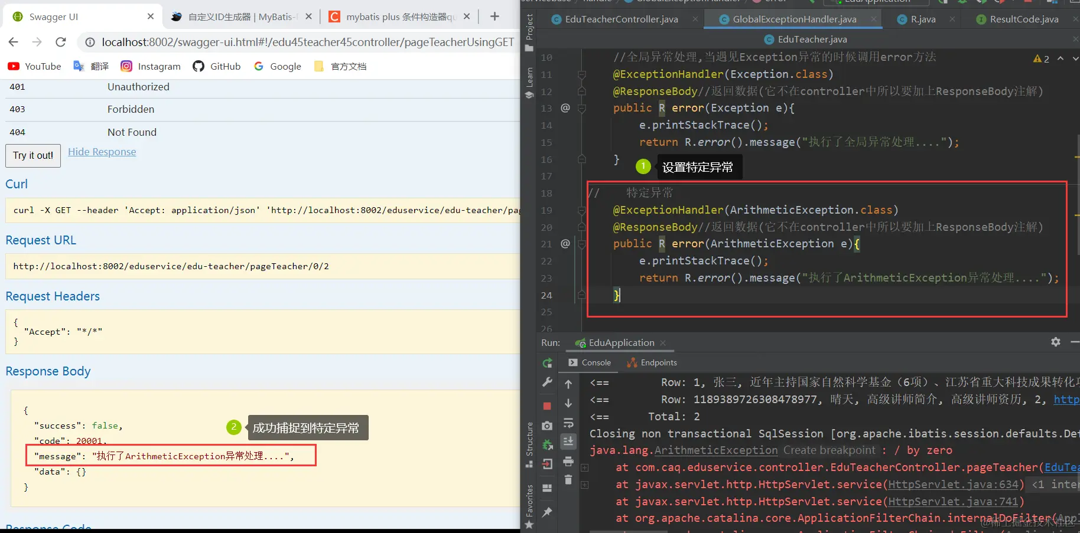
Task: Expand the folded HttpServlet.java:634 stack frame
Action: pyautogui.click(x=585, y=485)
